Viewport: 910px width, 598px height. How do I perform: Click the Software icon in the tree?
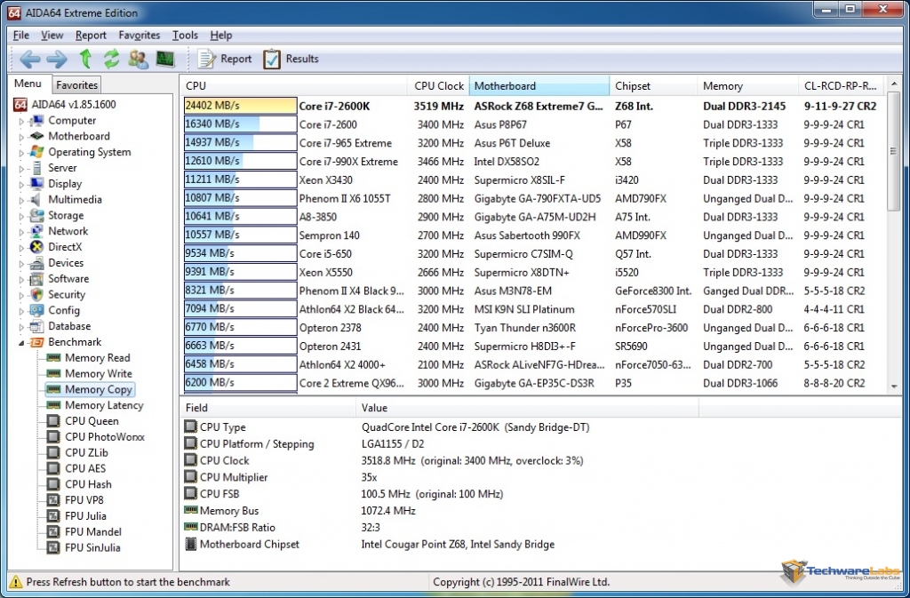point(36,278)
